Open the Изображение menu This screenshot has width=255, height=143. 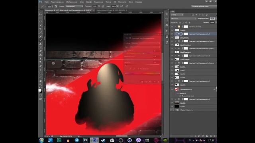(x=72, y=2)
